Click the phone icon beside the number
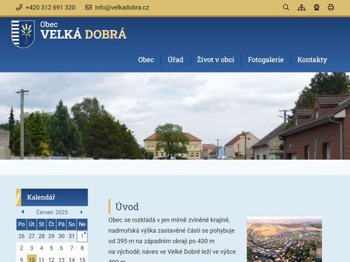 click(x=19, y=8)
